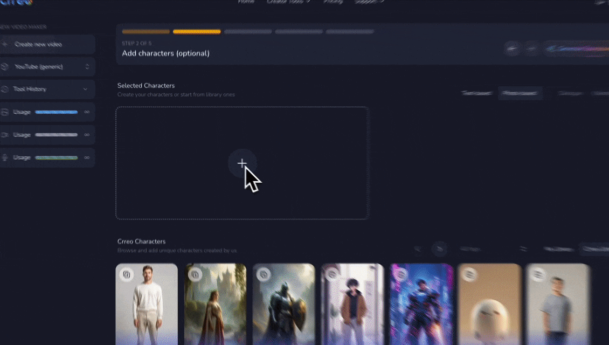Click the plus icon beside Create new video
Viewport: 609px width, 345px height.
[5, 44]
